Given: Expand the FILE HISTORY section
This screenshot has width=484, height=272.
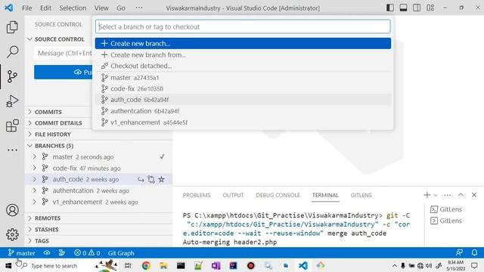Looking at the screenshot, I should click(30, 134).
